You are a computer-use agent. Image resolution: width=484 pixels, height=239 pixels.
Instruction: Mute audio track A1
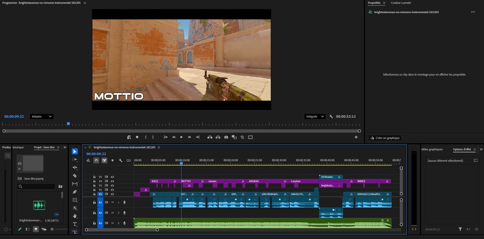coord(113,202)
